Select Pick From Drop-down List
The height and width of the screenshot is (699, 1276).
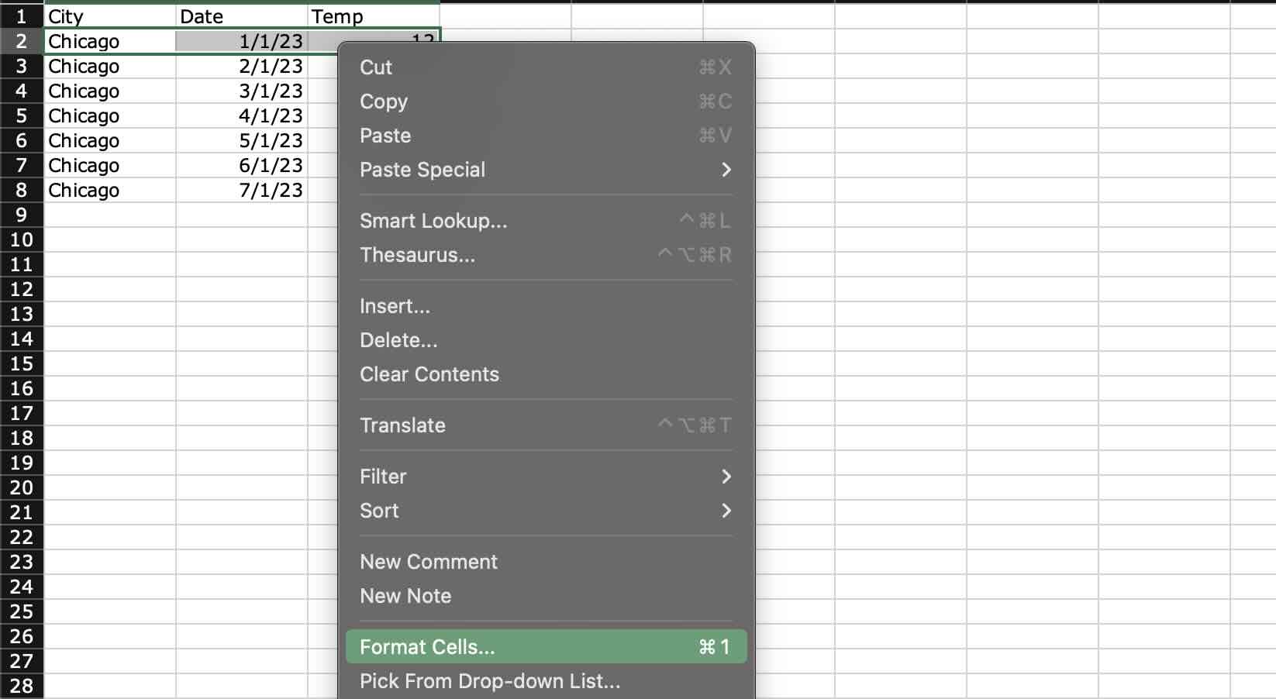pyautogui.click(x=489, y=681)
